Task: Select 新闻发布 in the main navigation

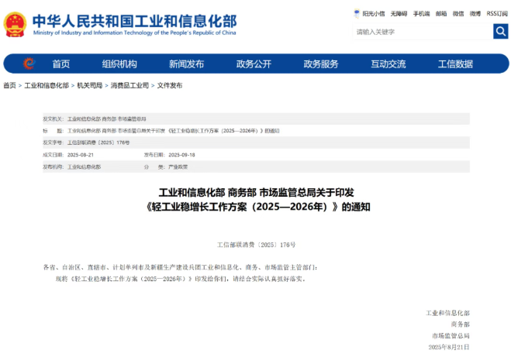Action: (186, 64)
